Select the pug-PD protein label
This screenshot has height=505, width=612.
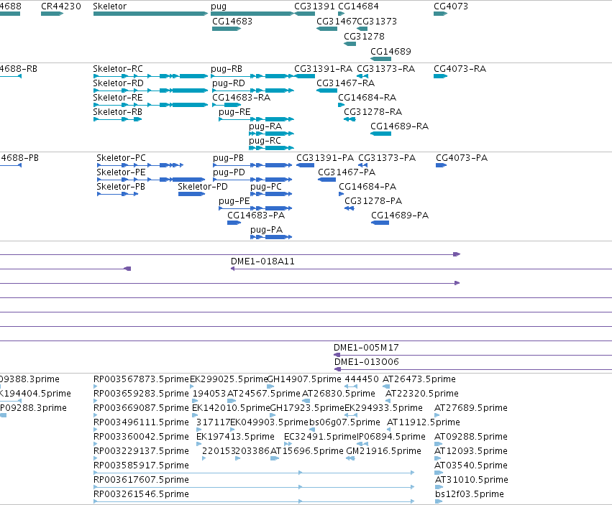click(229, 172)
